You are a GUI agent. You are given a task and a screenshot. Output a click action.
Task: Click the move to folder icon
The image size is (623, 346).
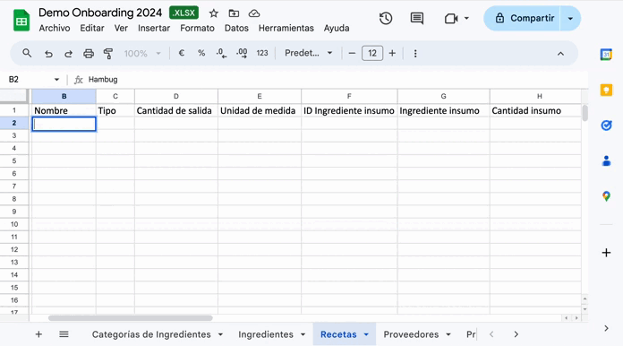[234, 13]
